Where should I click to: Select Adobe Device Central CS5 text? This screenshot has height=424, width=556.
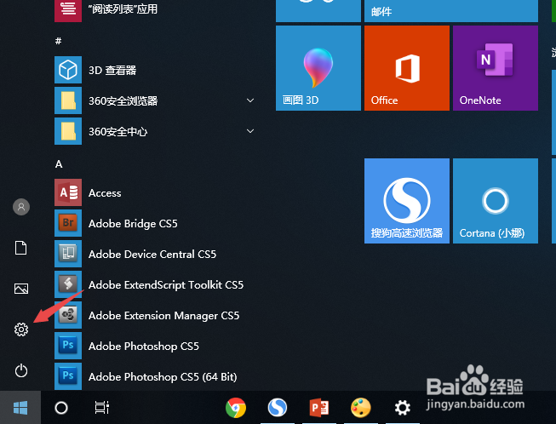pyautogui.click(x=152, y=255)
